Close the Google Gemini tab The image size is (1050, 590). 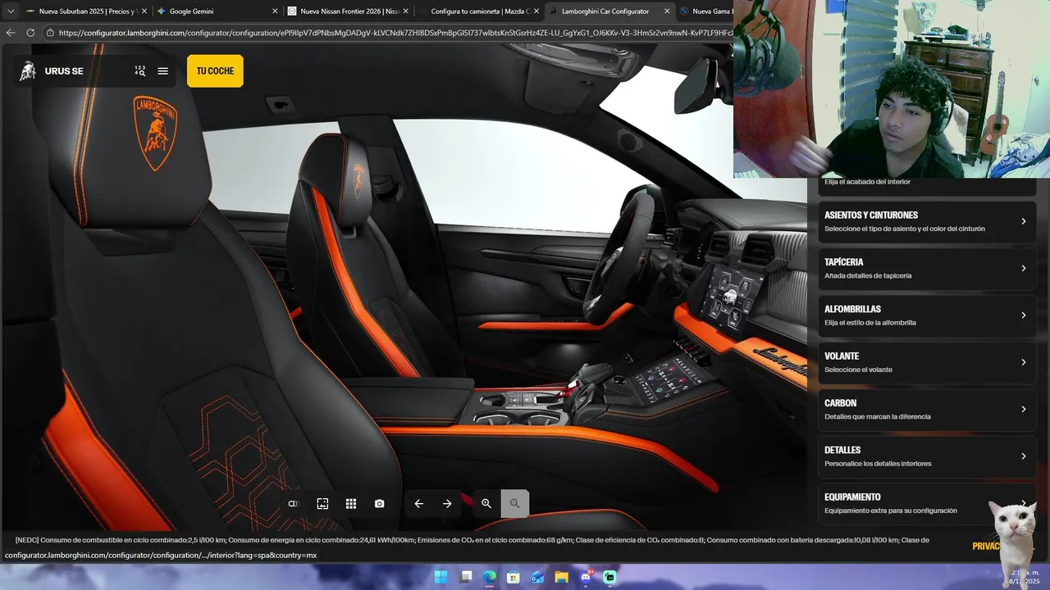pyautogui.click(x=275, y=11)
